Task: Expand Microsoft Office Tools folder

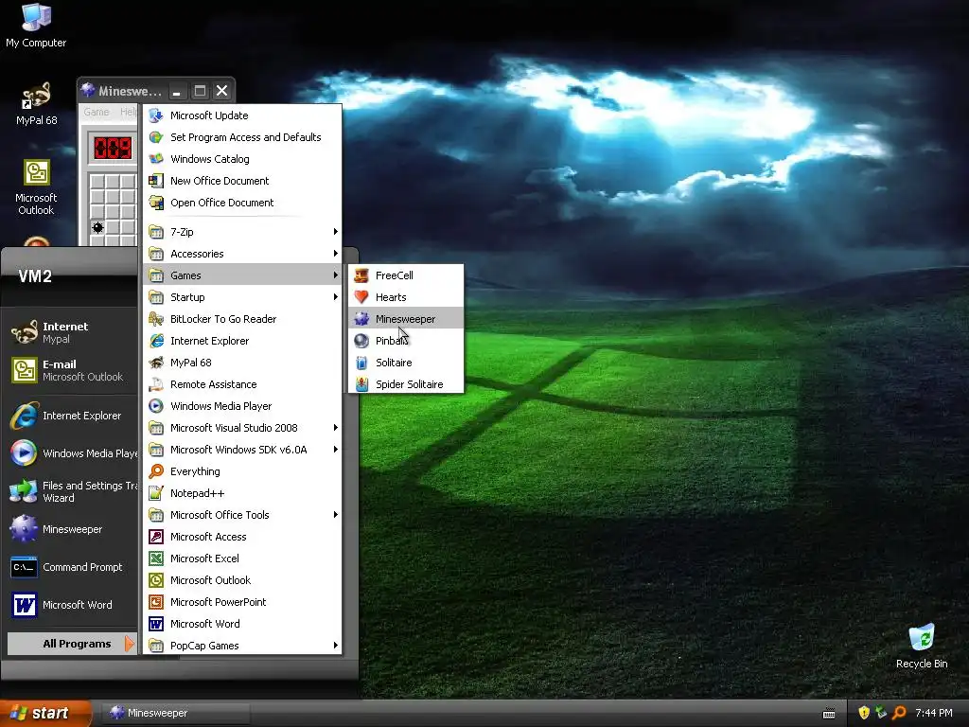Action: (242, 515)
